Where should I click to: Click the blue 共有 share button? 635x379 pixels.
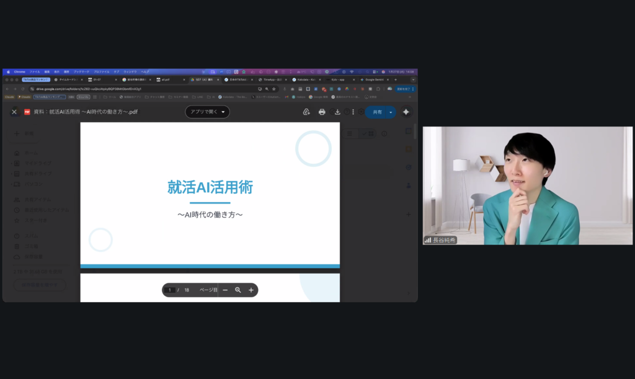pyautogui.click(x=376, y=112)
